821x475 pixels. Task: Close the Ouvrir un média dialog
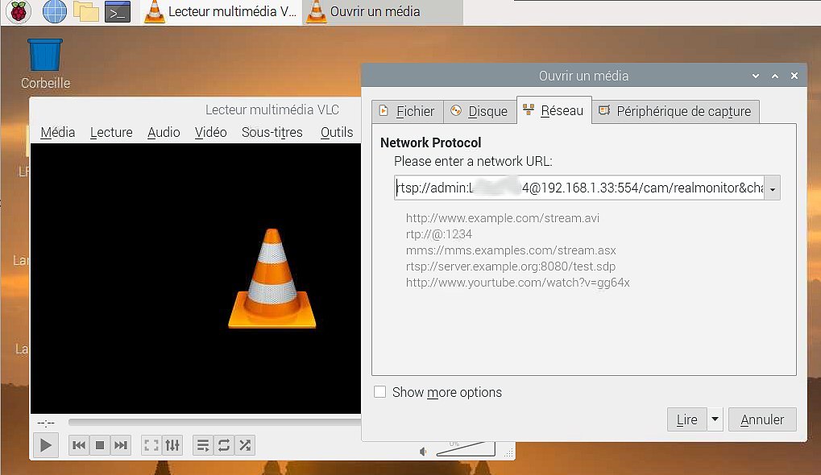coord(794,76)
